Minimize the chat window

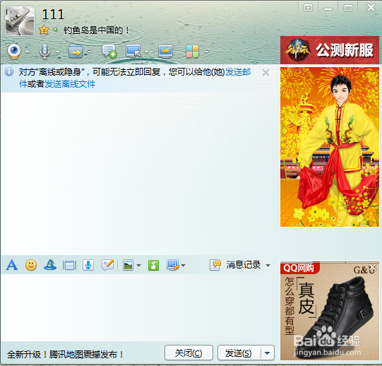tap(328, 8)
